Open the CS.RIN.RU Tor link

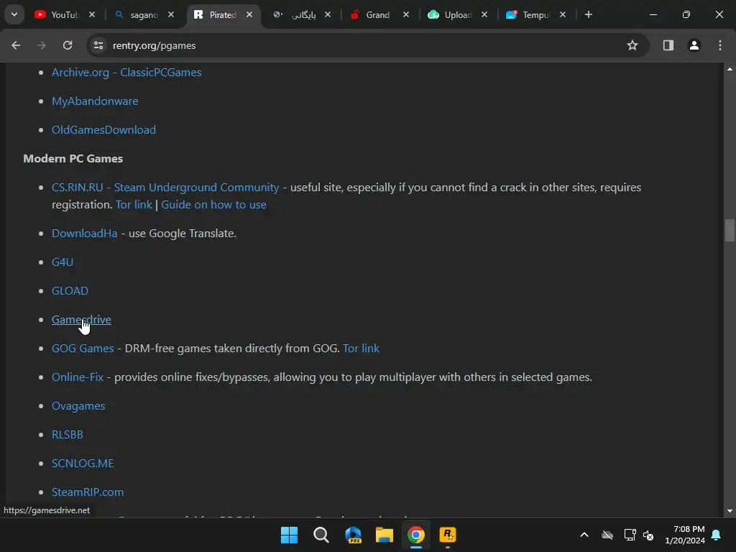[134, 205]
